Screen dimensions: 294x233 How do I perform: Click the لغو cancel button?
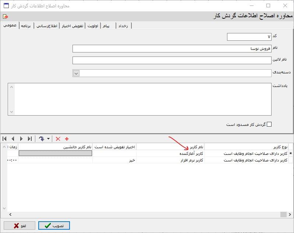(x=20, y=226)
